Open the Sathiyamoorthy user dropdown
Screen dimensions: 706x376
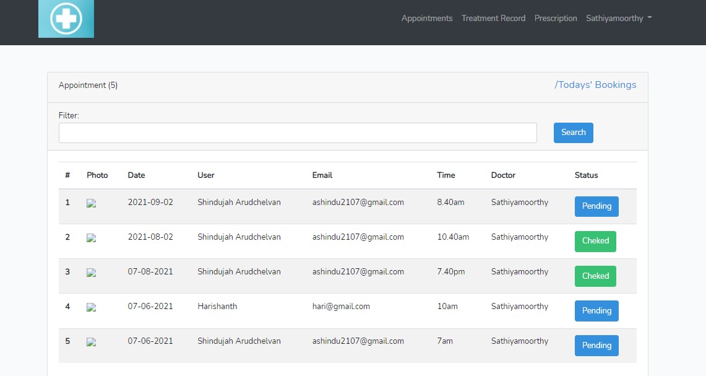point(618,18)
